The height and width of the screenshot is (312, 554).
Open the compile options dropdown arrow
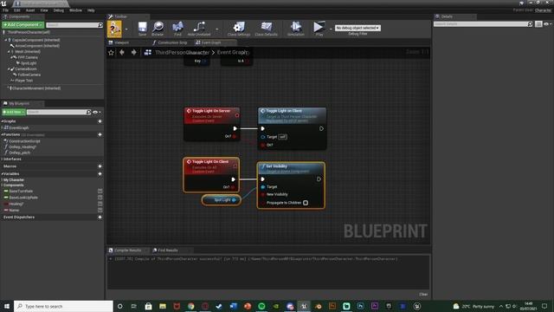point(126,29)
